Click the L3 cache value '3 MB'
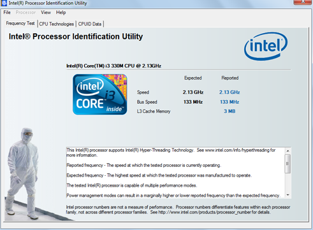 [229, 111]
